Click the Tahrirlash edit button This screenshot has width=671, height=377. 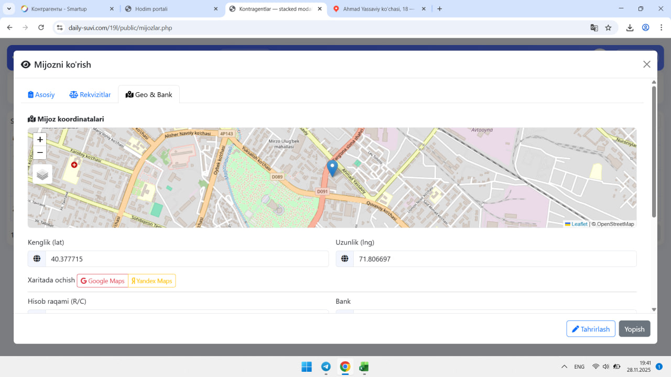coord(590,329)
